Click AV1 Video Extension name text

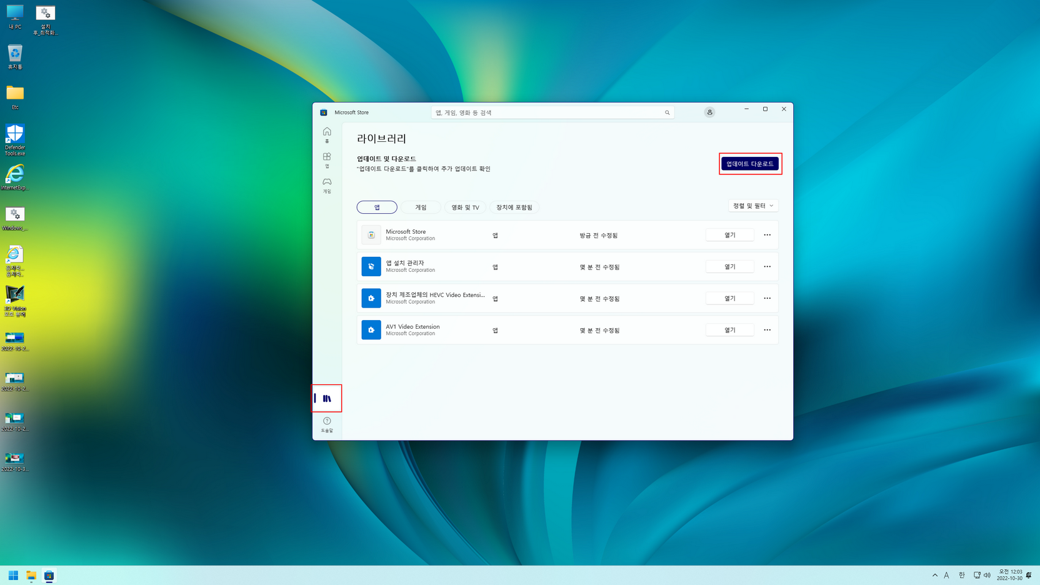tap(412, 327)
